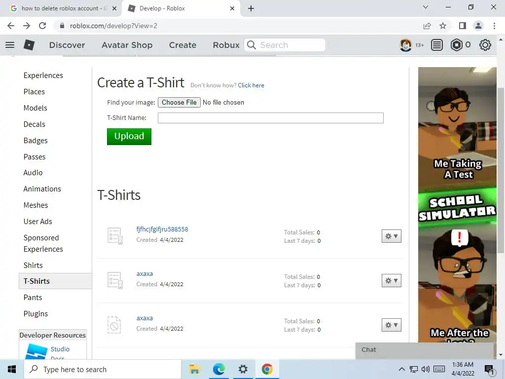Select Shirts in the sidebar
This screenshot has height=379, width=505.
pyautogui.click(x=33, y=265)
